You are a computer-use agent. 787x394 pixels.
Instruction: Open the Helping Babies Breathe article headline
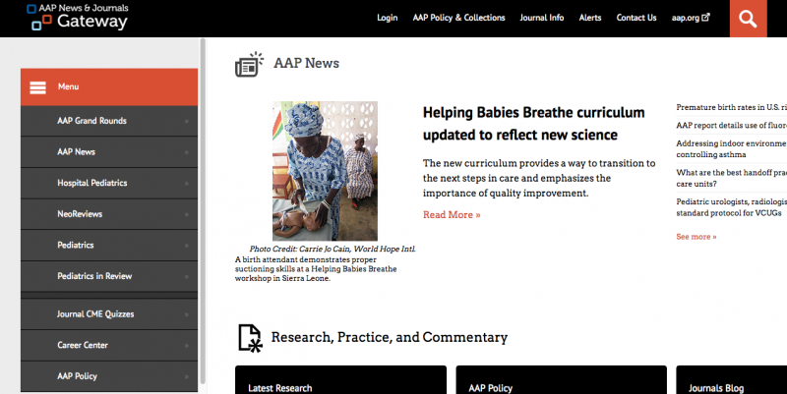coord(533,123)
